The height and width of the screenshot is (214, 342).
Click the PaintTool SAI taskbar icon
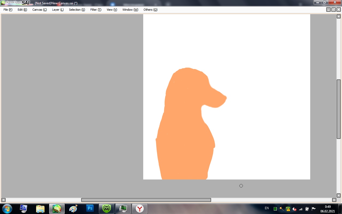click(x=57, y=208)
